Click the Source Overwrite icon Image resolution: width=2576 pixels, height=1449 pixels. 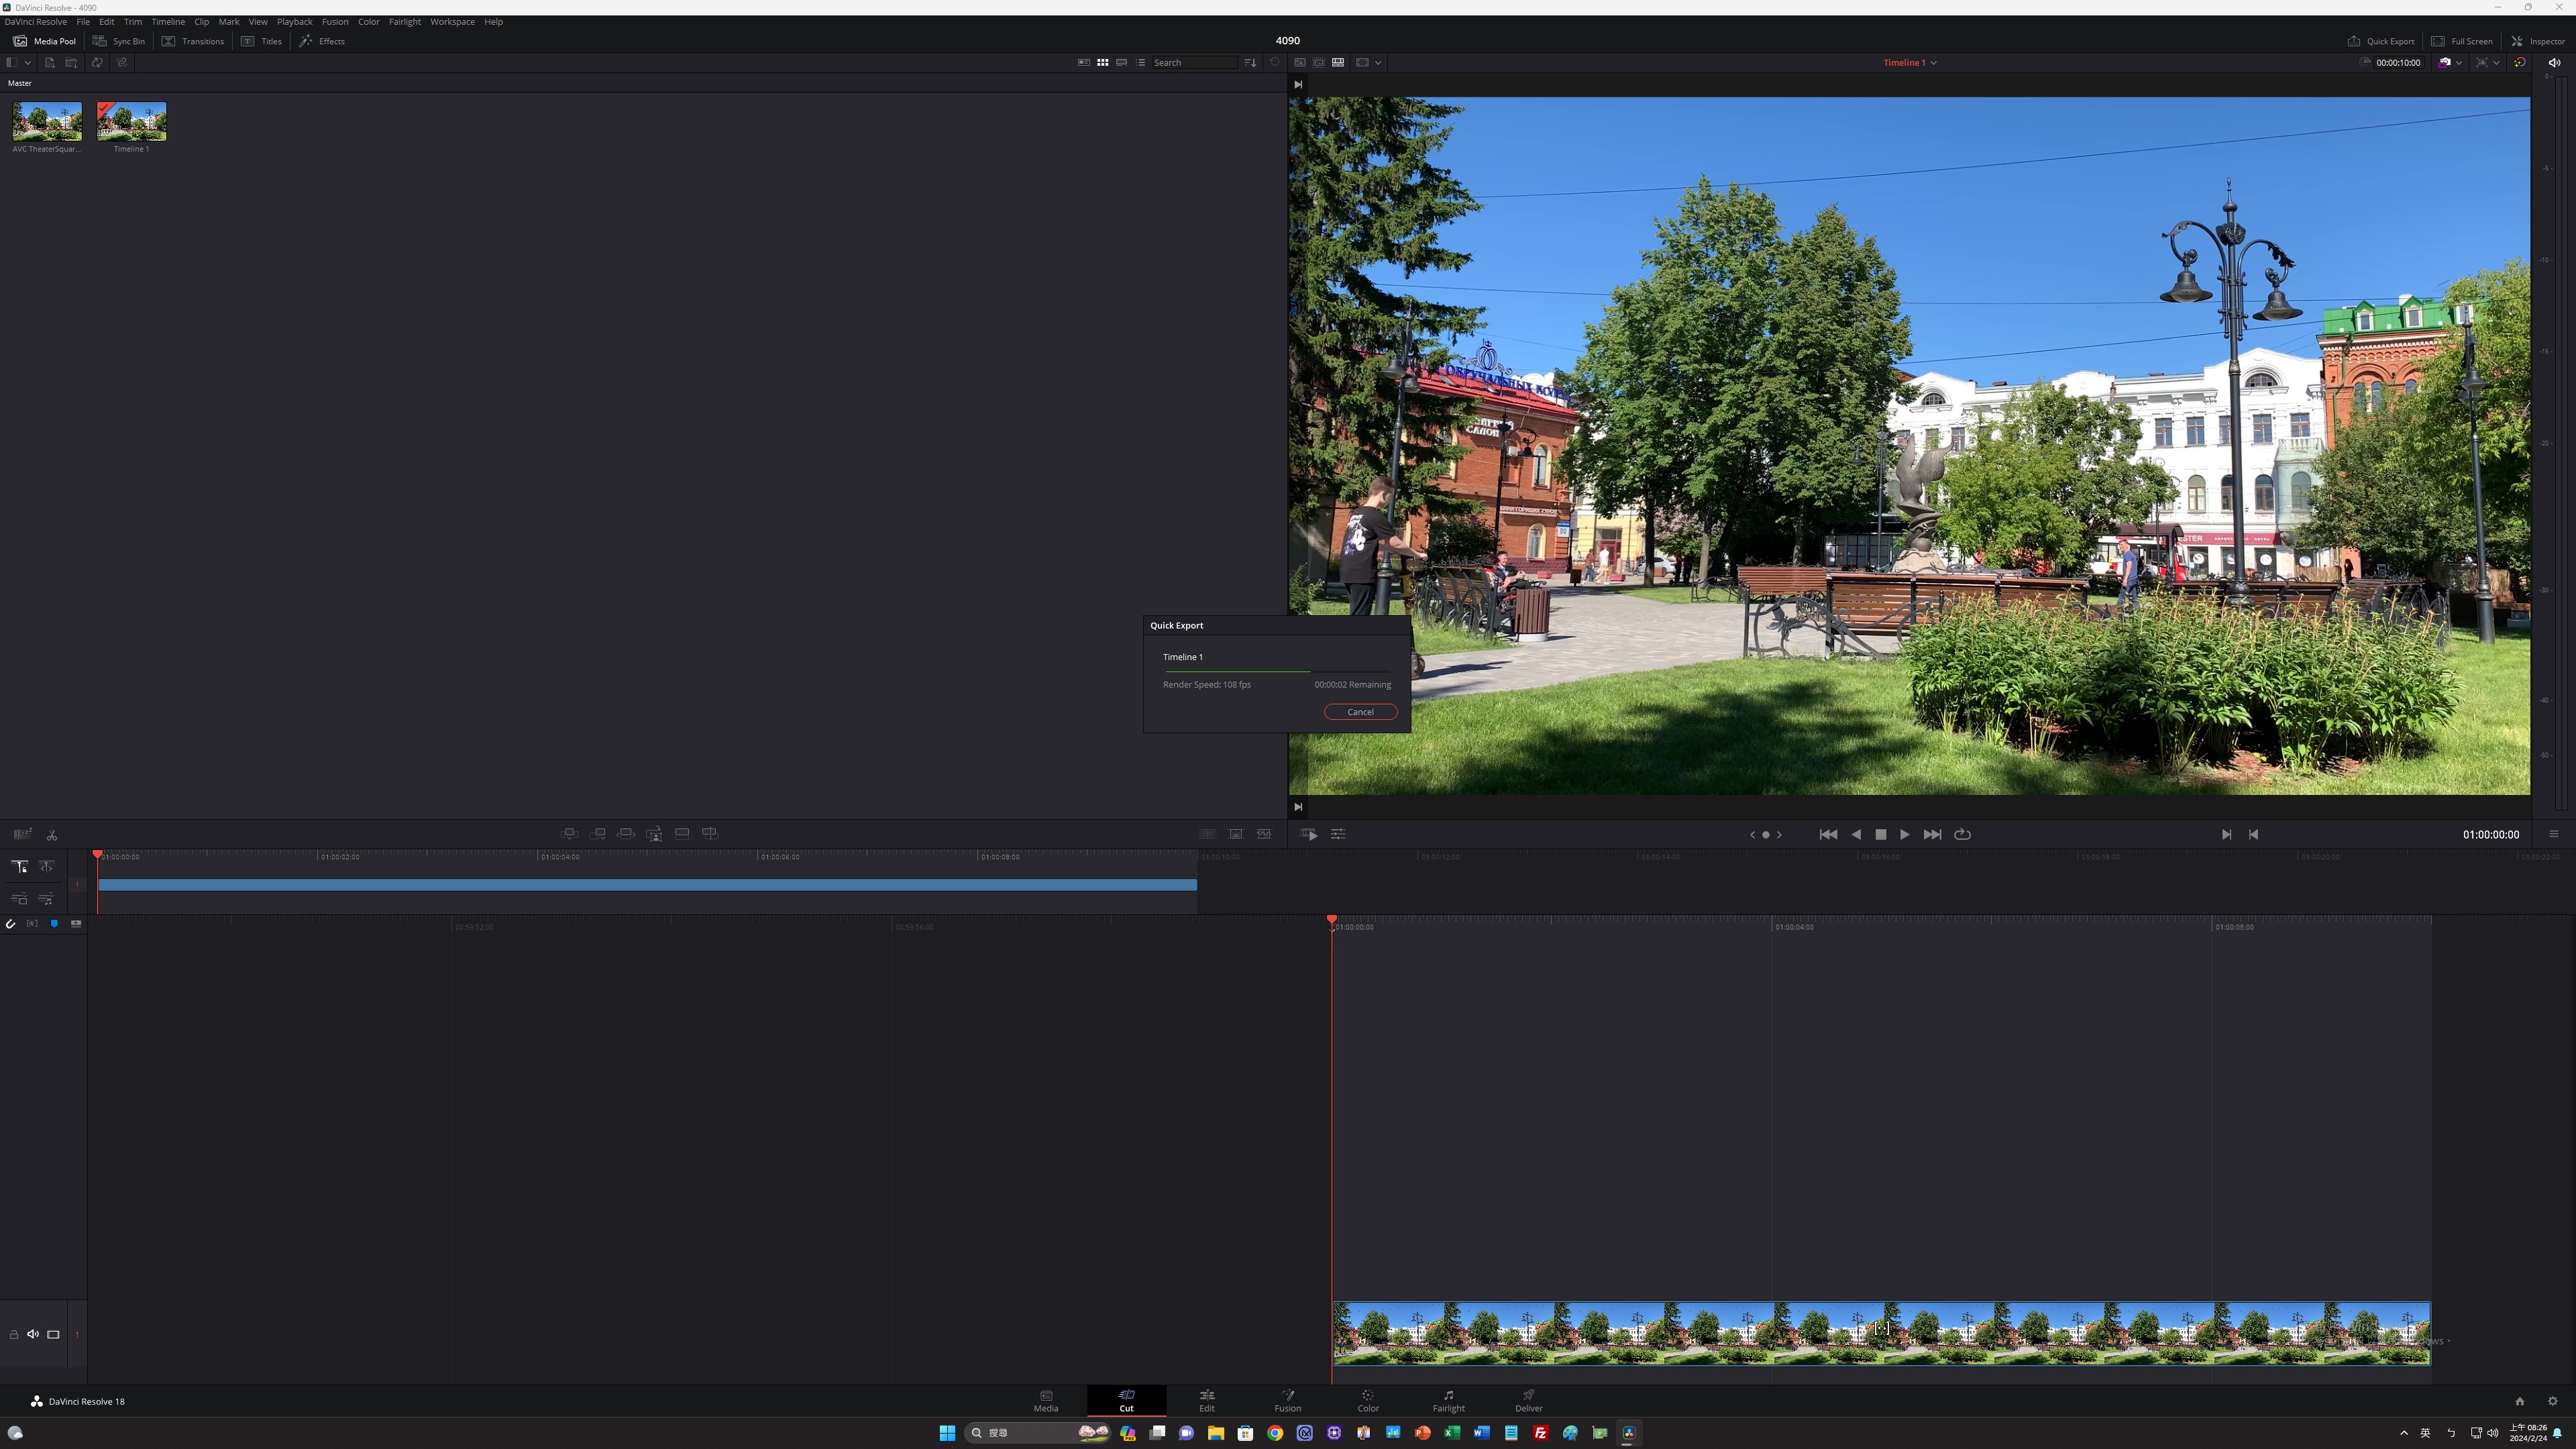[710, 833]
